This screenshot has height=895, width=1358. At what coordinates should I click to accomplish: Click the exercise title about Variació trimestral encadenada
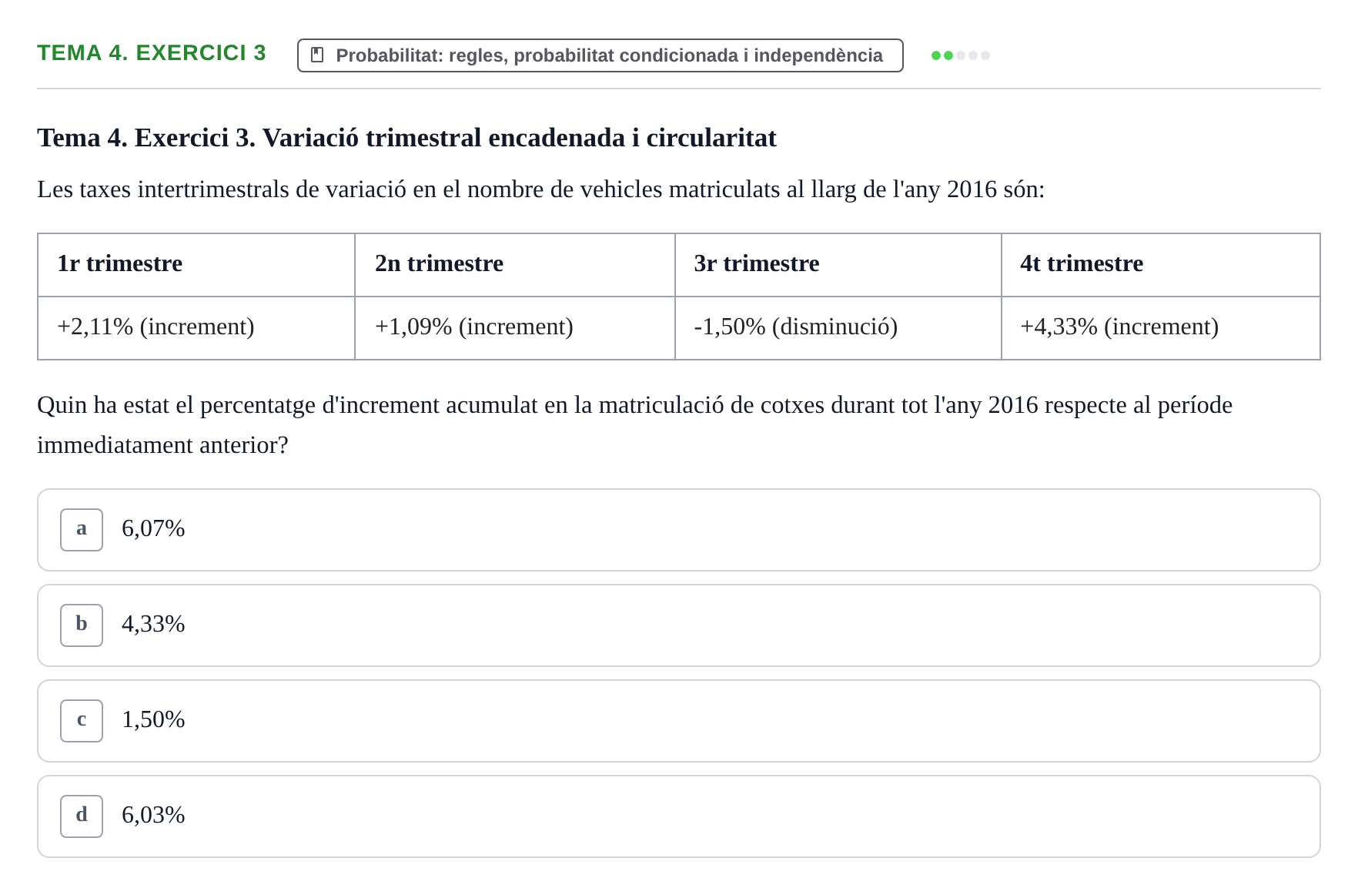tap(406, 138)
